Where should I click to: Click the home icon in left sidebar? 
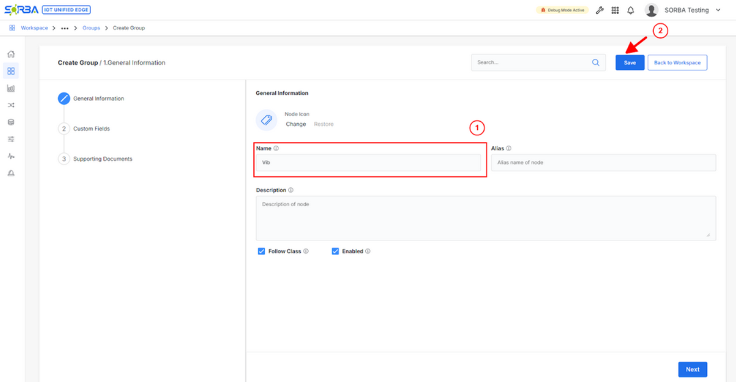10,54
